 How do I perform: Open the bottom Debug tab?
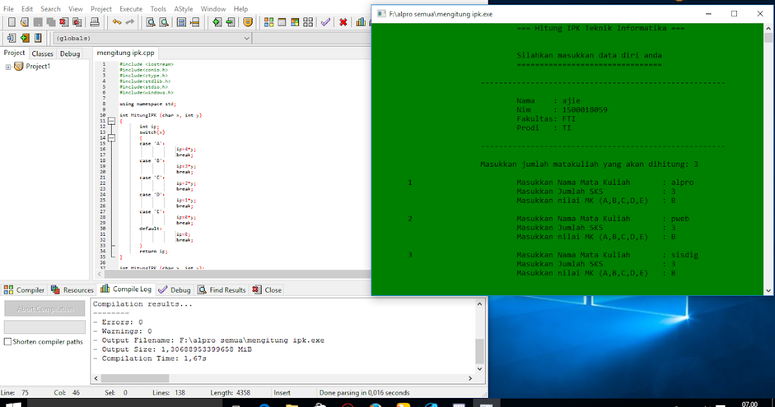tap(174, 290)
